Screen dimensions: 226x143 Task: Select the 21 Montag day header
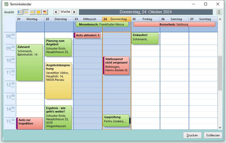click(30, 19)
